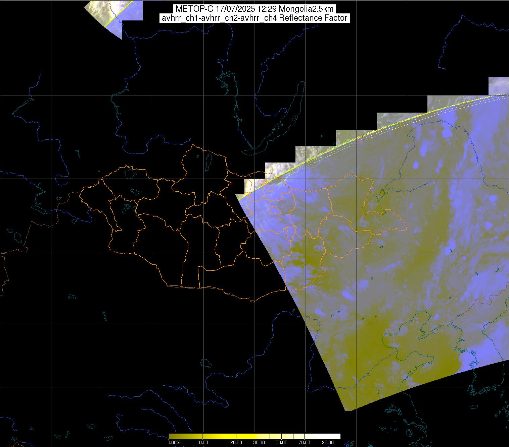Click the 50.00 label on the color scale
509x447 pixels.
tap(281, 442)
